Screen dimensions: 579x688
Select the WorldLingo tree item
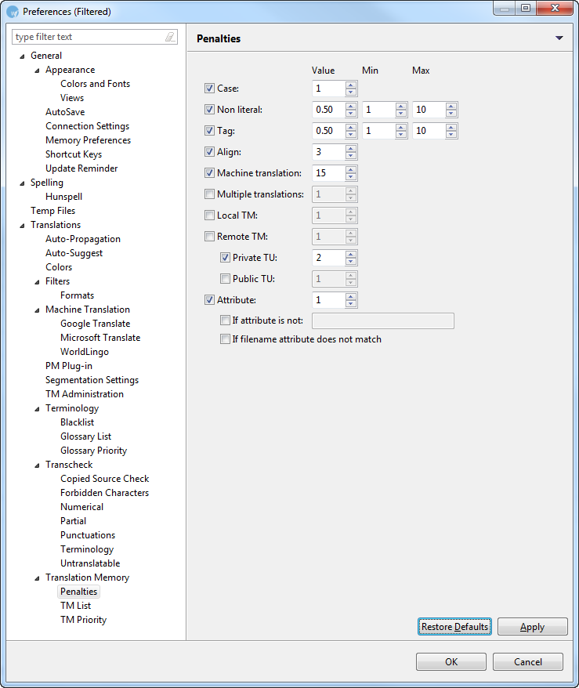[x=84, y=352]
